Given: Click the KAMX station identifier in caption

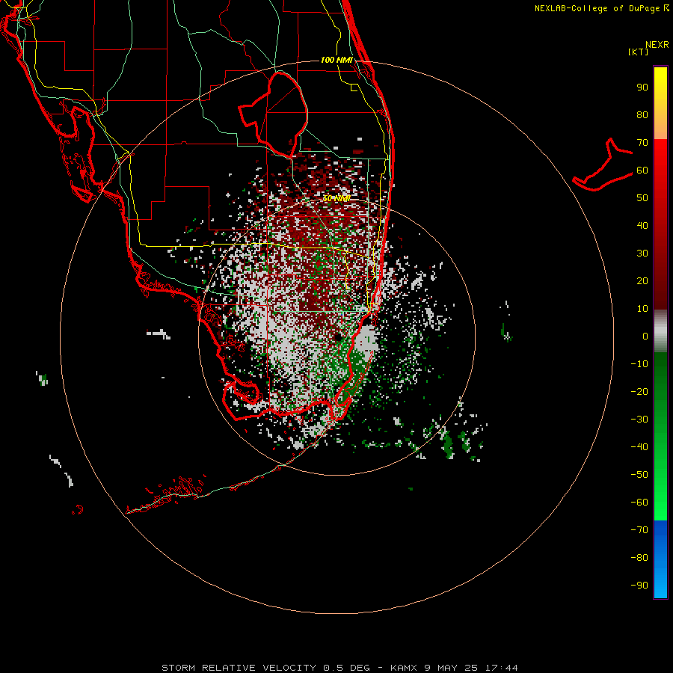Looking at the screenshot, I should [404, 668].
